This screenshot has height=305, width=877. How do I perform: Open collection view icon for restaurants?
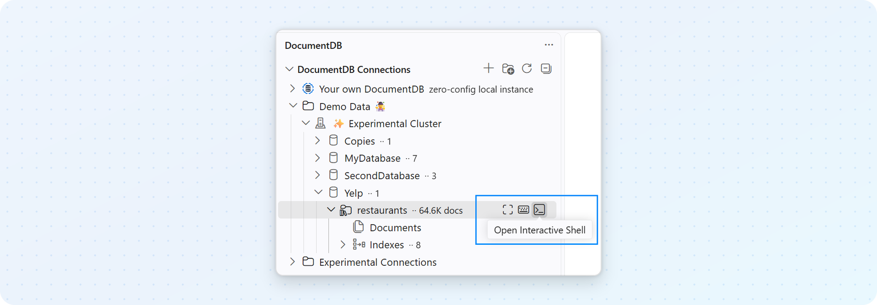point(507,210)
